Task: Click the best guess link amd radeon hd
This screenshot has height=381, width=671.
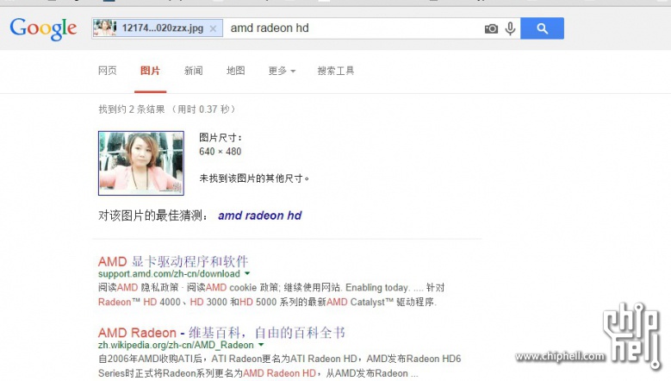Action: pyautogui.click(x=260, y=215)
